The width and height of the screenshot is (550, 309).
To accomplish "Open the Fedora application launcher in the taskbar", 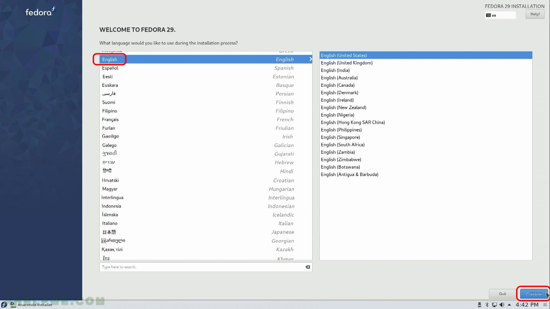I will [4, 305].
